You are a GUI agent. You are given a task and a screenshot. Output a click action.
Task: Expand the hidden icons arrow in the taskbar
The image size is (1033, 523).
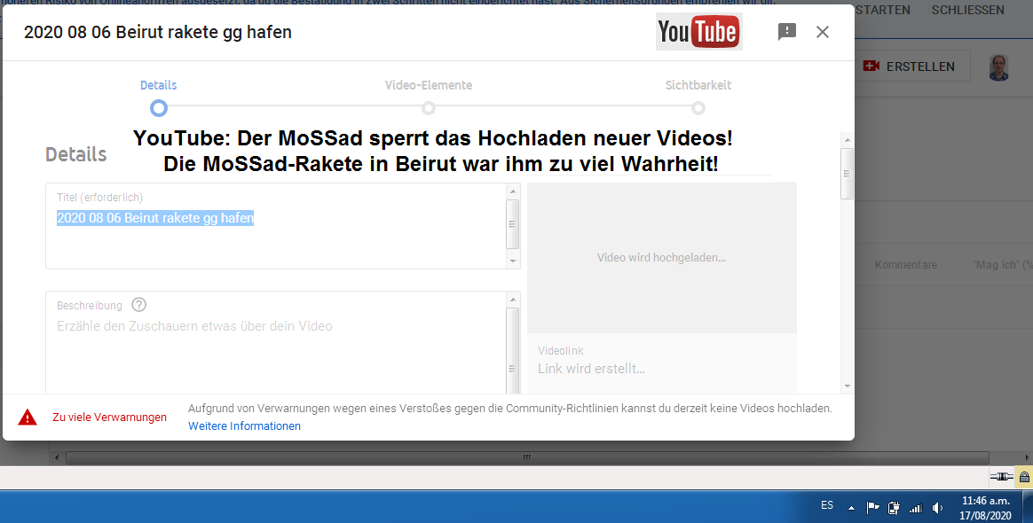point(851,506)
